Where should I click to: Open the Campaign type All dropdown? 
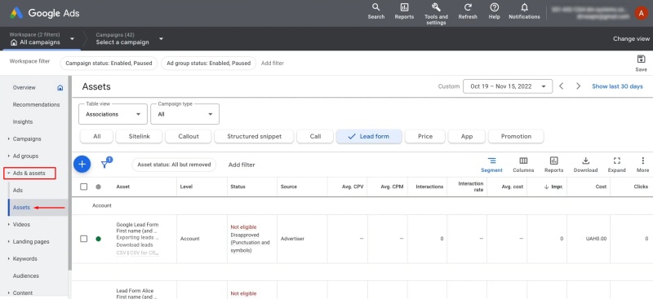[x=185, y=114]
